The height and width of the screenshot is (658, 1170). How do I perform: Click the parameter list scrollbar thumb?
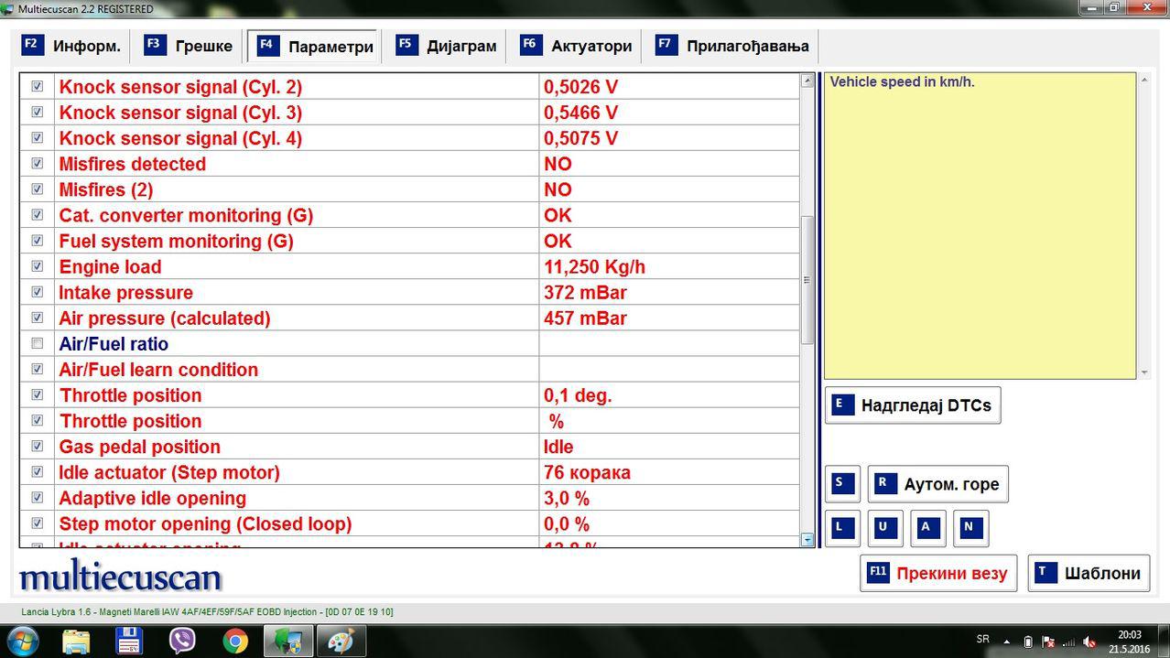(807, 280)
